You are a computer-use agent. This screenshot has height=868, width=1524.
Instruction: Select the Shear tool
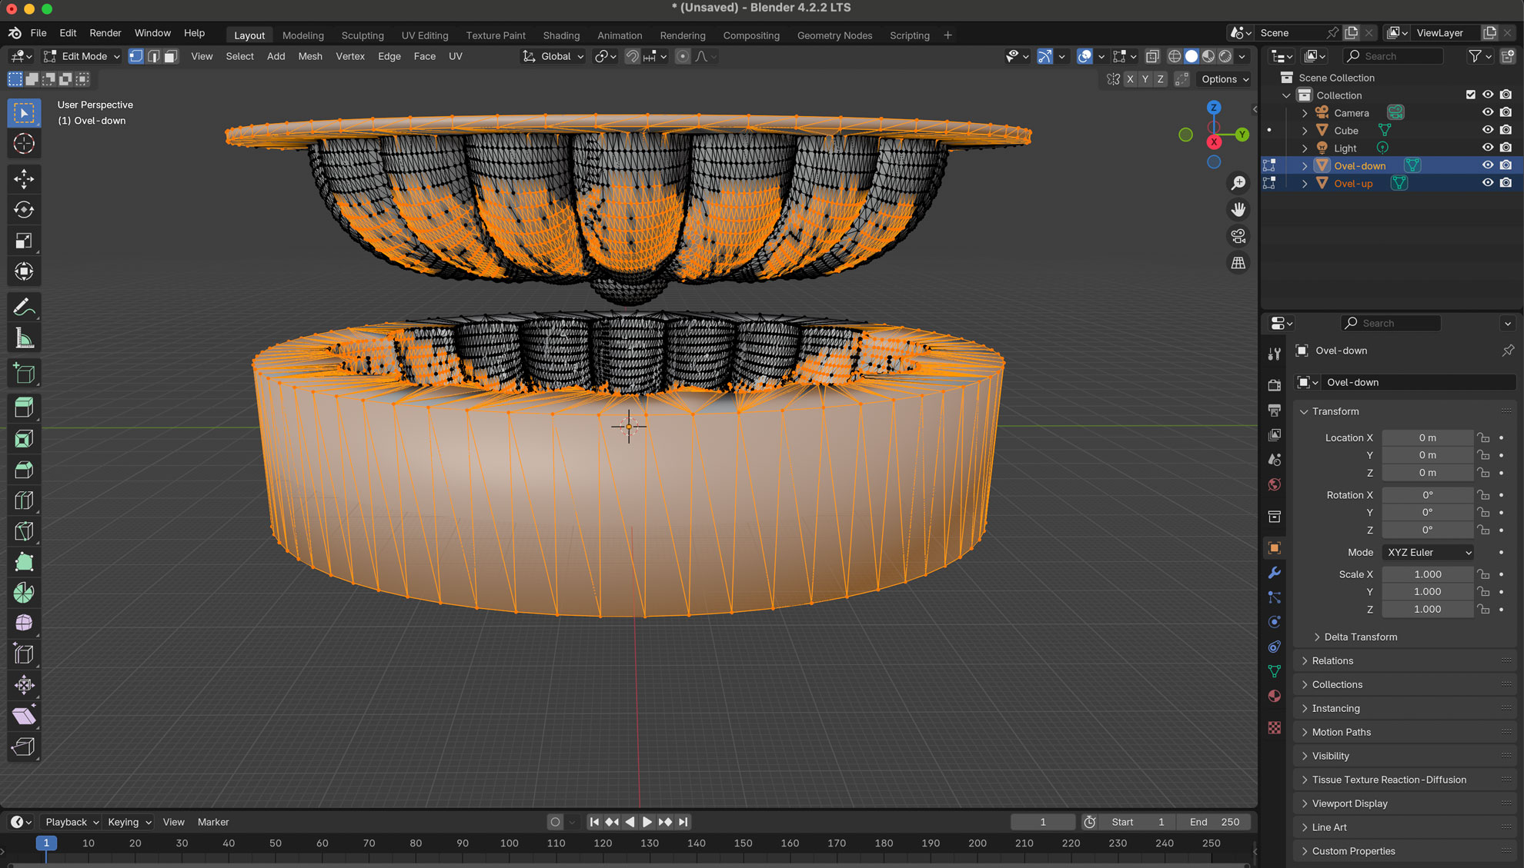pyautogui.click(x=24, y=716)
